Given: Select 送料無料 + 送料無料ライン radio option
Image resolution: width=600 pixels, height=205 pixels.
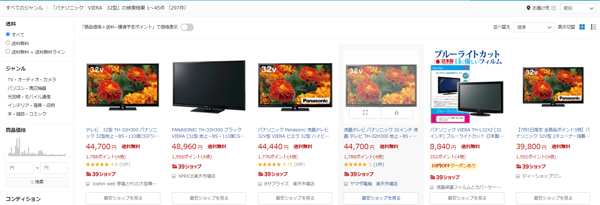Looking at the screenshot, I should tap(8, 51).
